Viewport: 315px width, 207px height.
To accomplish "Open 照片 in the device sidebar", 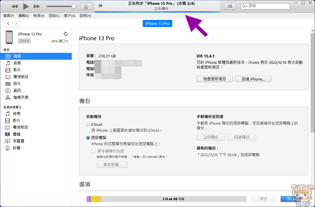I will [16, 84].
